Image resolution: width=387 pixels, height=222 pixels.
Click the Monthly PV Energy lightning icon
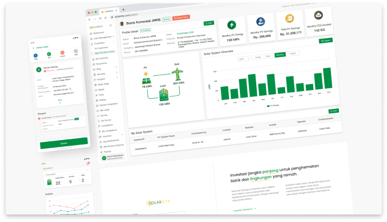(232, 25)
